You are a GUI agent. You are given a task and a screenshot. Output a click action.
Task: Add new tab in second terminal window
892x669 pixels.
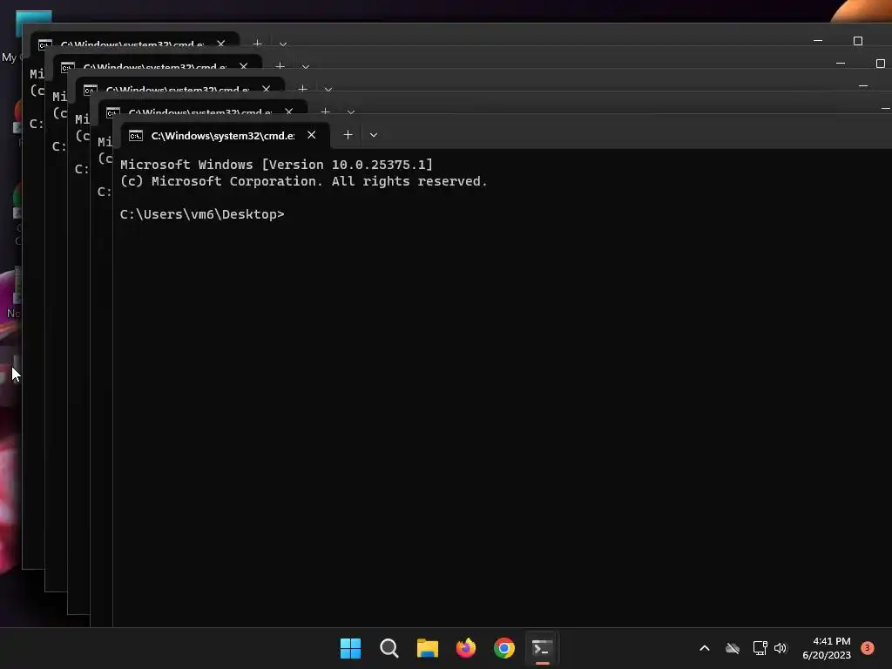(326, 111)
